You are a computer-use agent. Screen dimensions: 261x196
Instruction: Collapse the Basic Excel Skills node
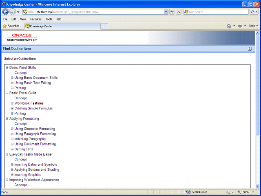(x=7, y=93)
